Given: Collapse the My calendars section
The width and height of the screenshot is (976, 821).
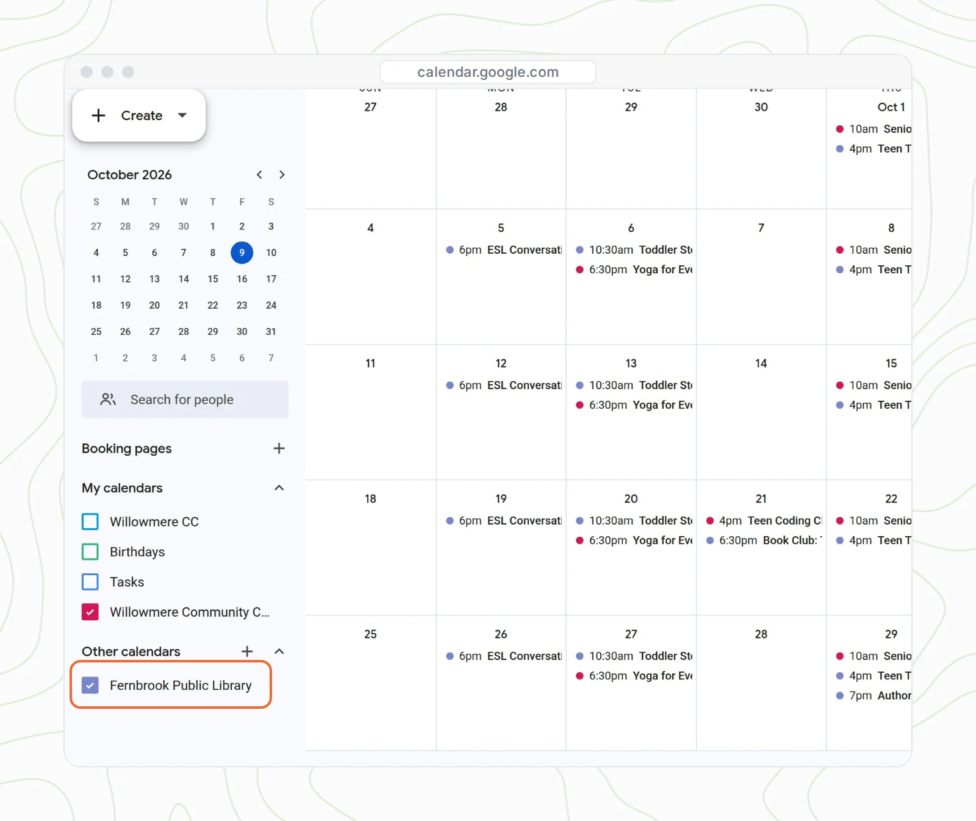Looking at the screenshot, I should (x=279, y=488).
